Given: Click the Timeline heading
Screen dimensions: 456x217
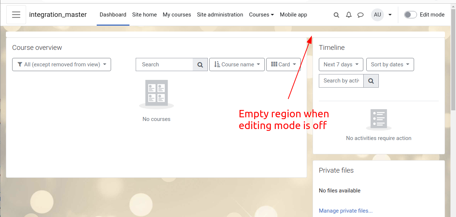Looking at the screenshot, I should coord(332,48).
